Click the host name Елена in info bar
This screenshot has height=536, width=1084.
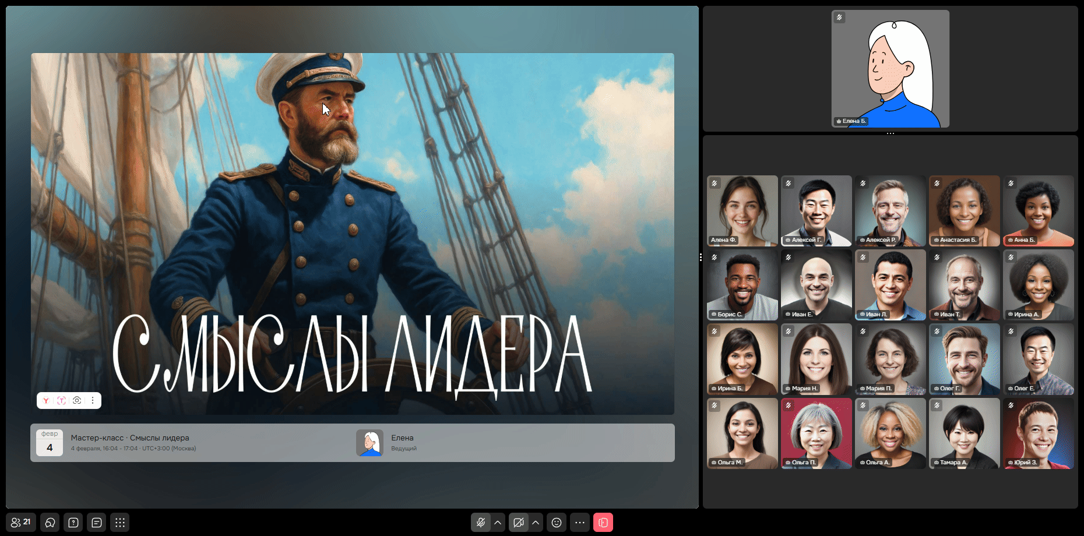[x=402, y=438]
